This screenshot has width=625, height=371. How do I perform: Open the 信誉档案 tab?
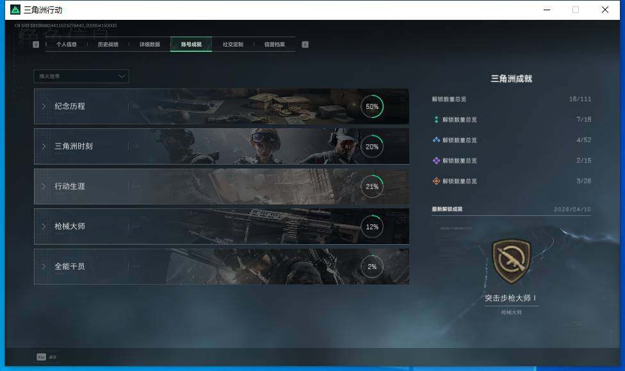pyautogui.click(x=274, y=44)
